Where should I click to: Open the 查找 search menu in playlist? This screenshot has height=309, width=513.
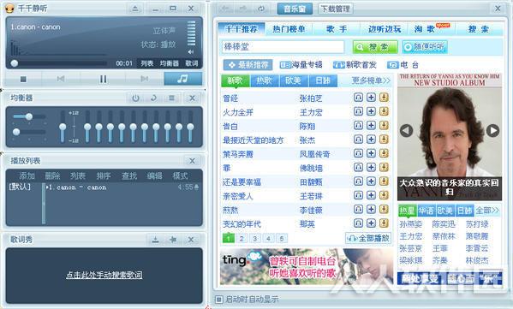129,176
